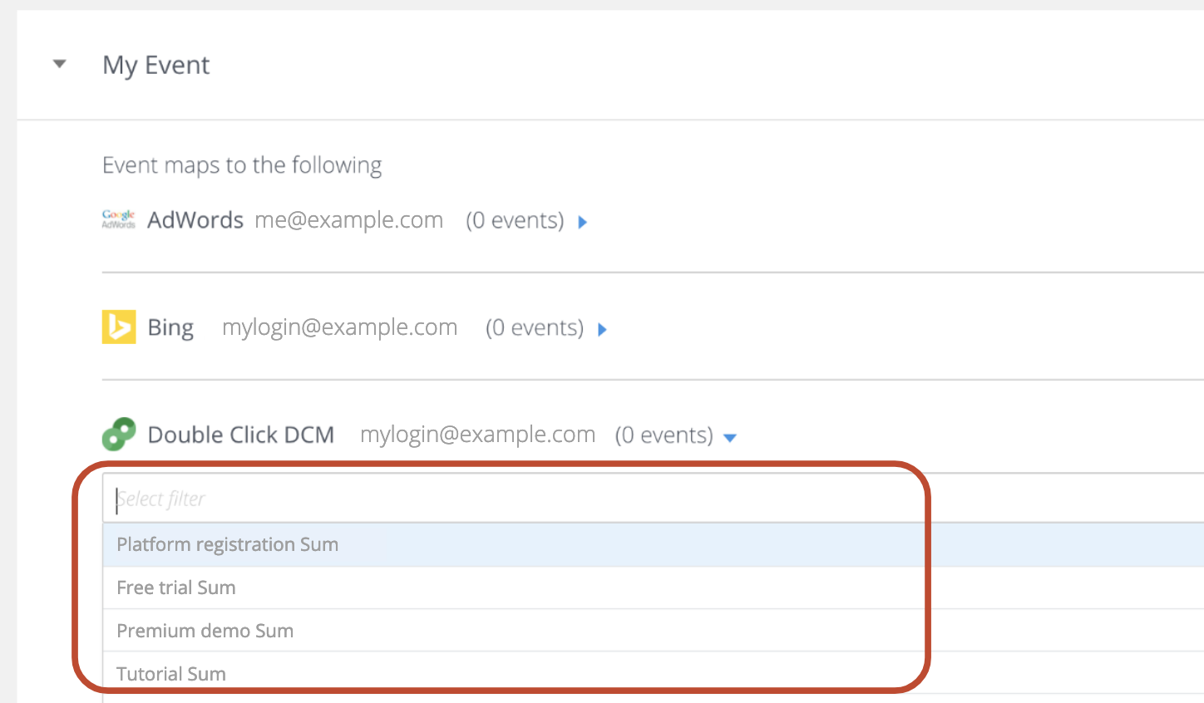The width and height of the screenshot is (1204, 703).
Task: Click the Double Click DCM logo icon
Action: click(119, 434)
